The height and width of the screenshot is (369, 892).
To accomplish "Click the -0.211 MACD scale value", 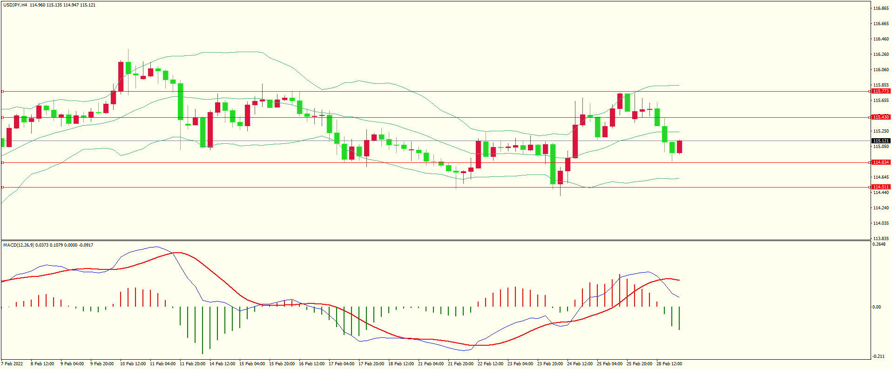I will [879, 356].
